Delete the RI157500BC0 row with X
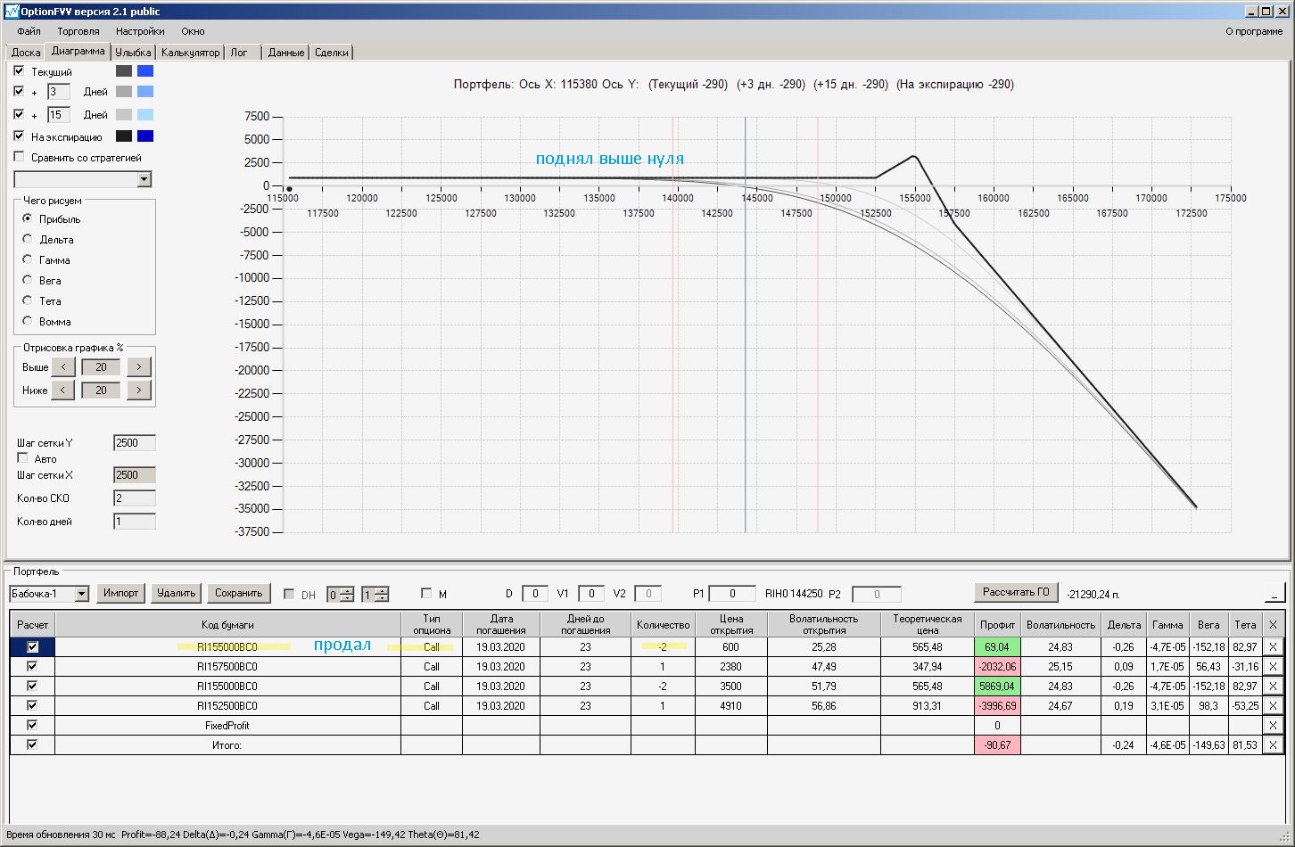This screenshot has height=847, width=1295. (1273, 666)
